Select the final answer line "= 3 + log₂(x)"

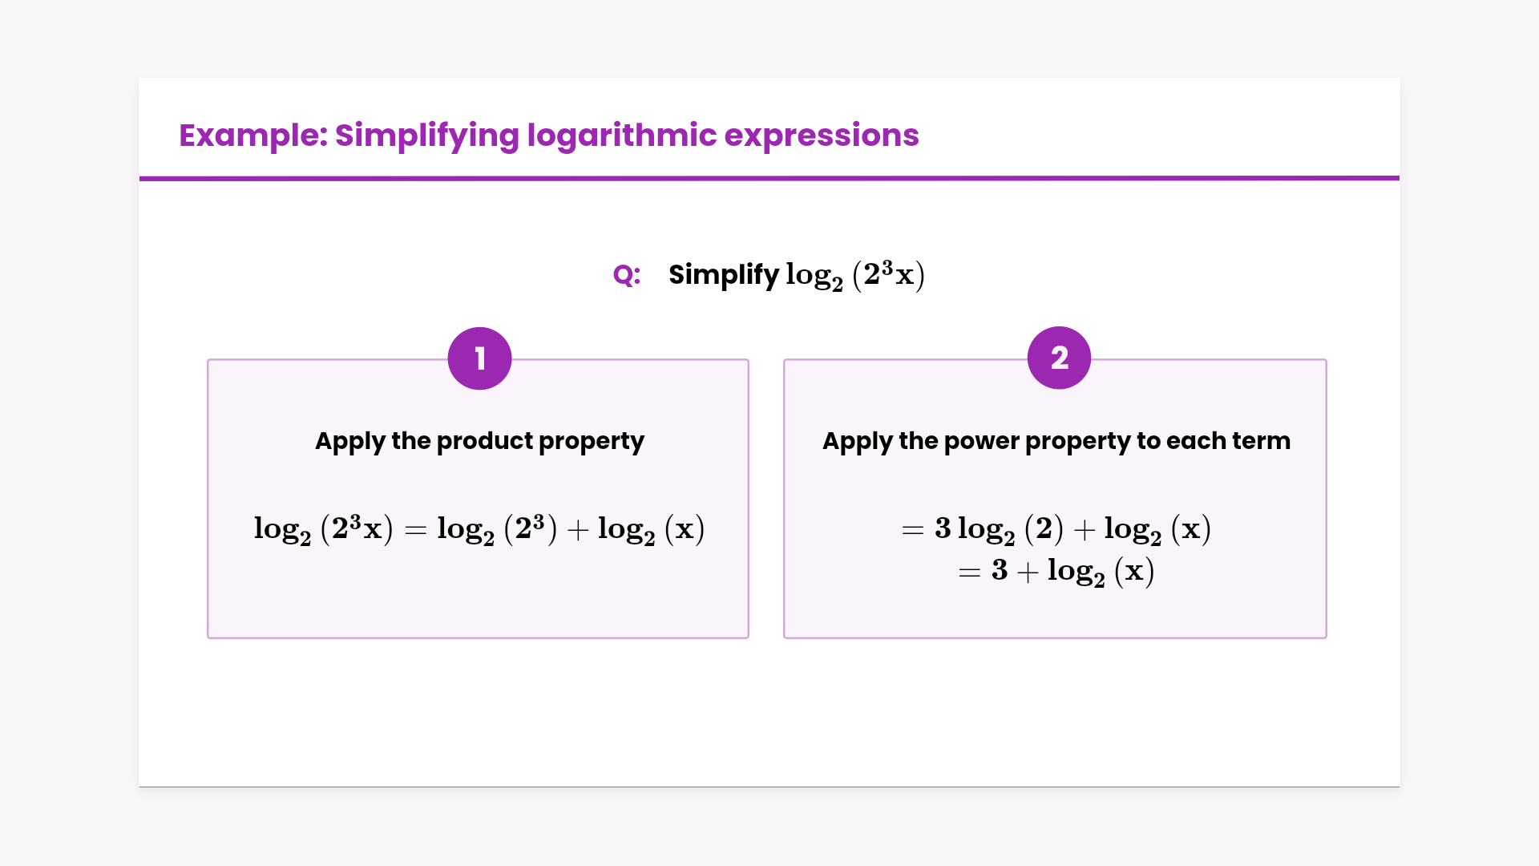(x=1056, y=572)
